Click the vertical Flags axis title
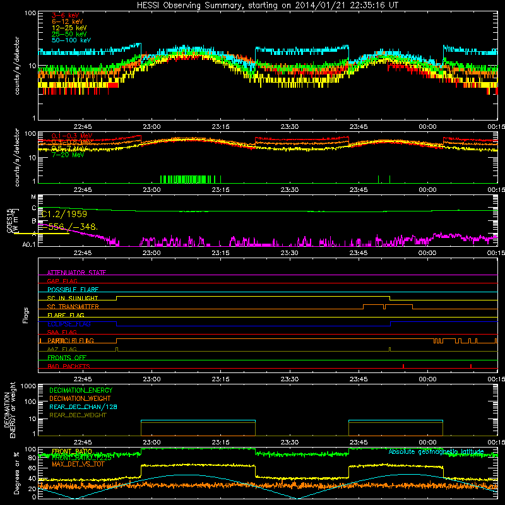This screenshot has height=505, width=505. pos(26,315)
